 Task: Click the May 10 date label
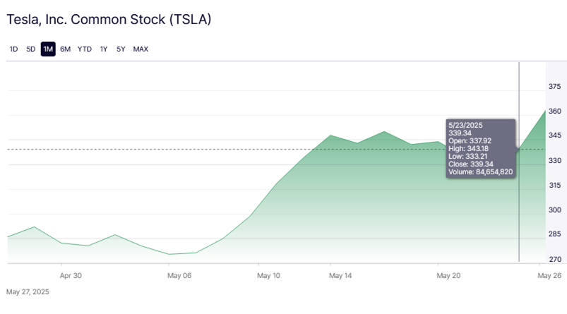click(x=269, y=276)
